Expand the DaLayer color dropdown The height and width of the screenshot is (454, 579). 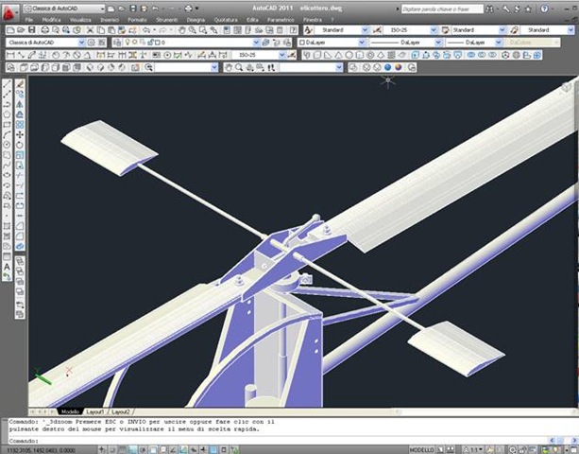coord(328,43)
